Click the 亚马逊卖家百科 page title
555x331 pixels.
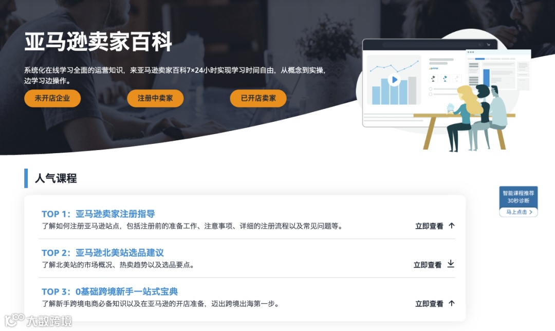[98, 42]
